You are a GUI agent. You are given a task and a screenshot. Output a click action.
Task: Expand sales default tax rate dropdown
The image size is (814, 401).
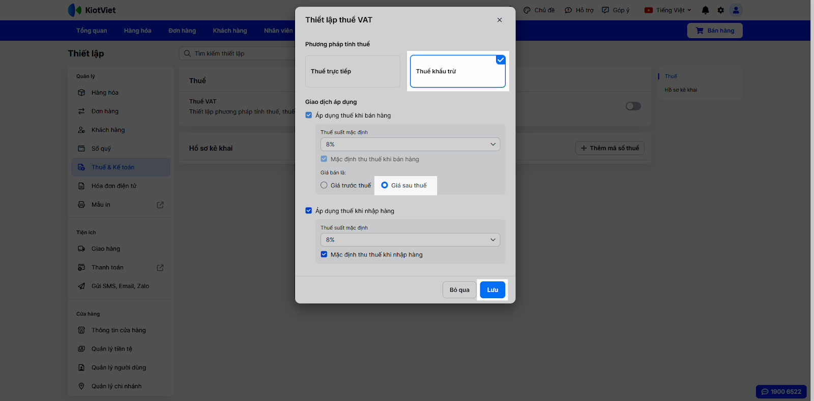coord(410,145)
